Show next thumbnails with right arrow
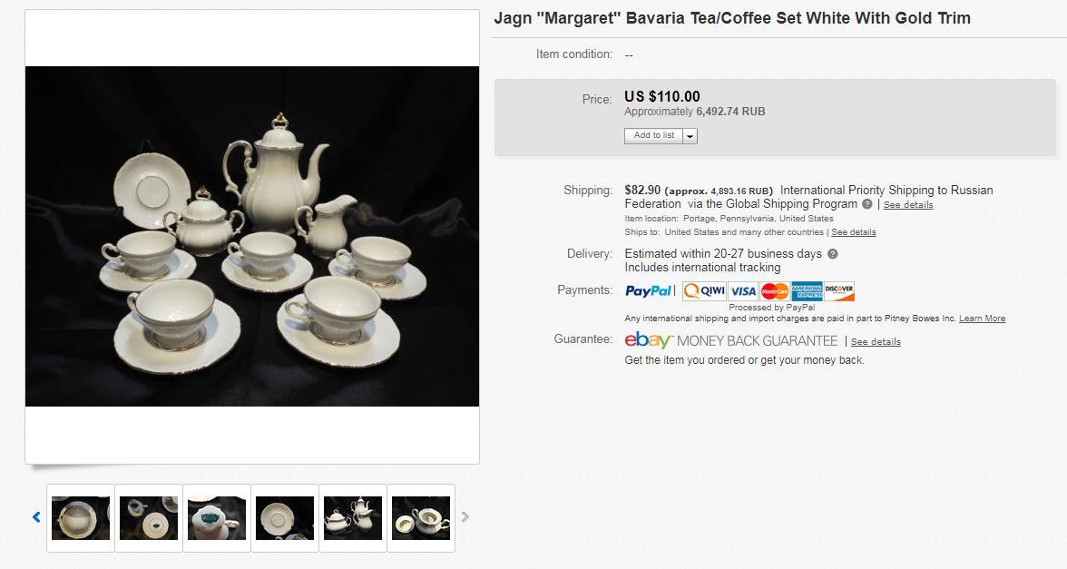The height and width of the screenshot is (569, 1067). [x=465, y=517]
